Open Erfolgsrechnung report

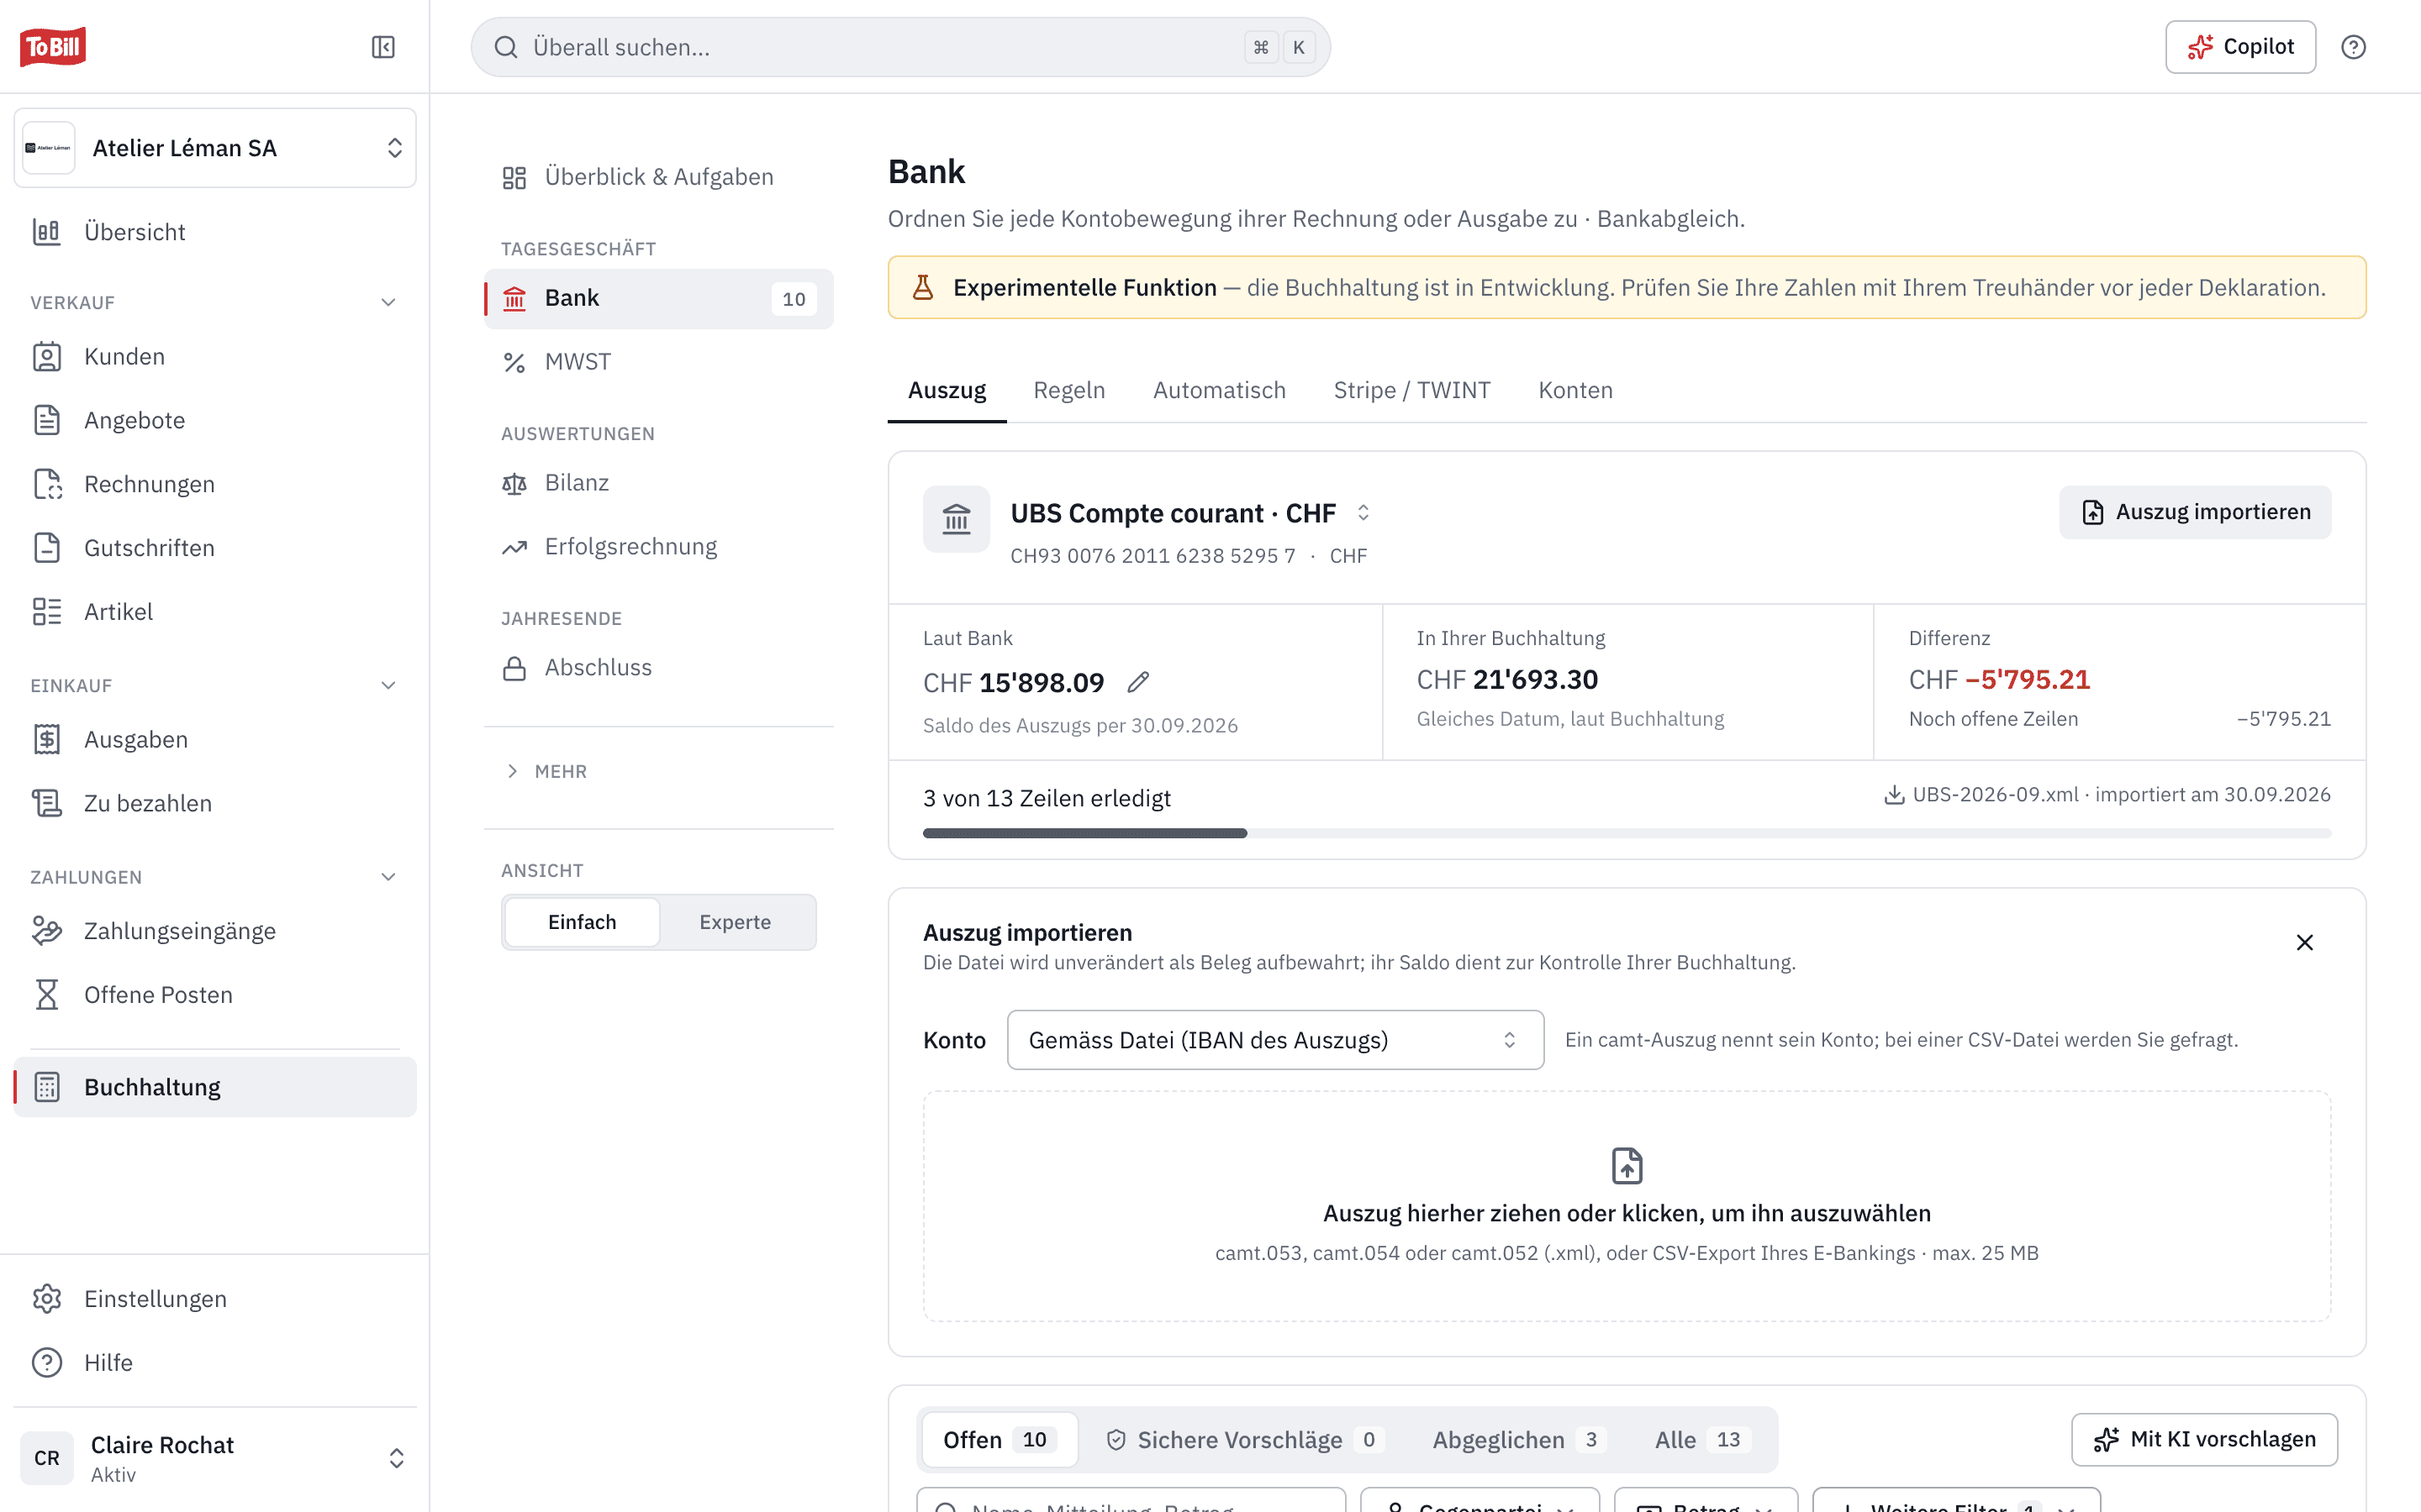pyautogui.click(x=658, y=547)
